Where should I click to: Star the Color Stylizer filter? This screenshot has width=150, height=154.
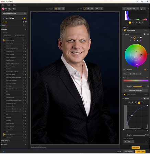[5, 43]
